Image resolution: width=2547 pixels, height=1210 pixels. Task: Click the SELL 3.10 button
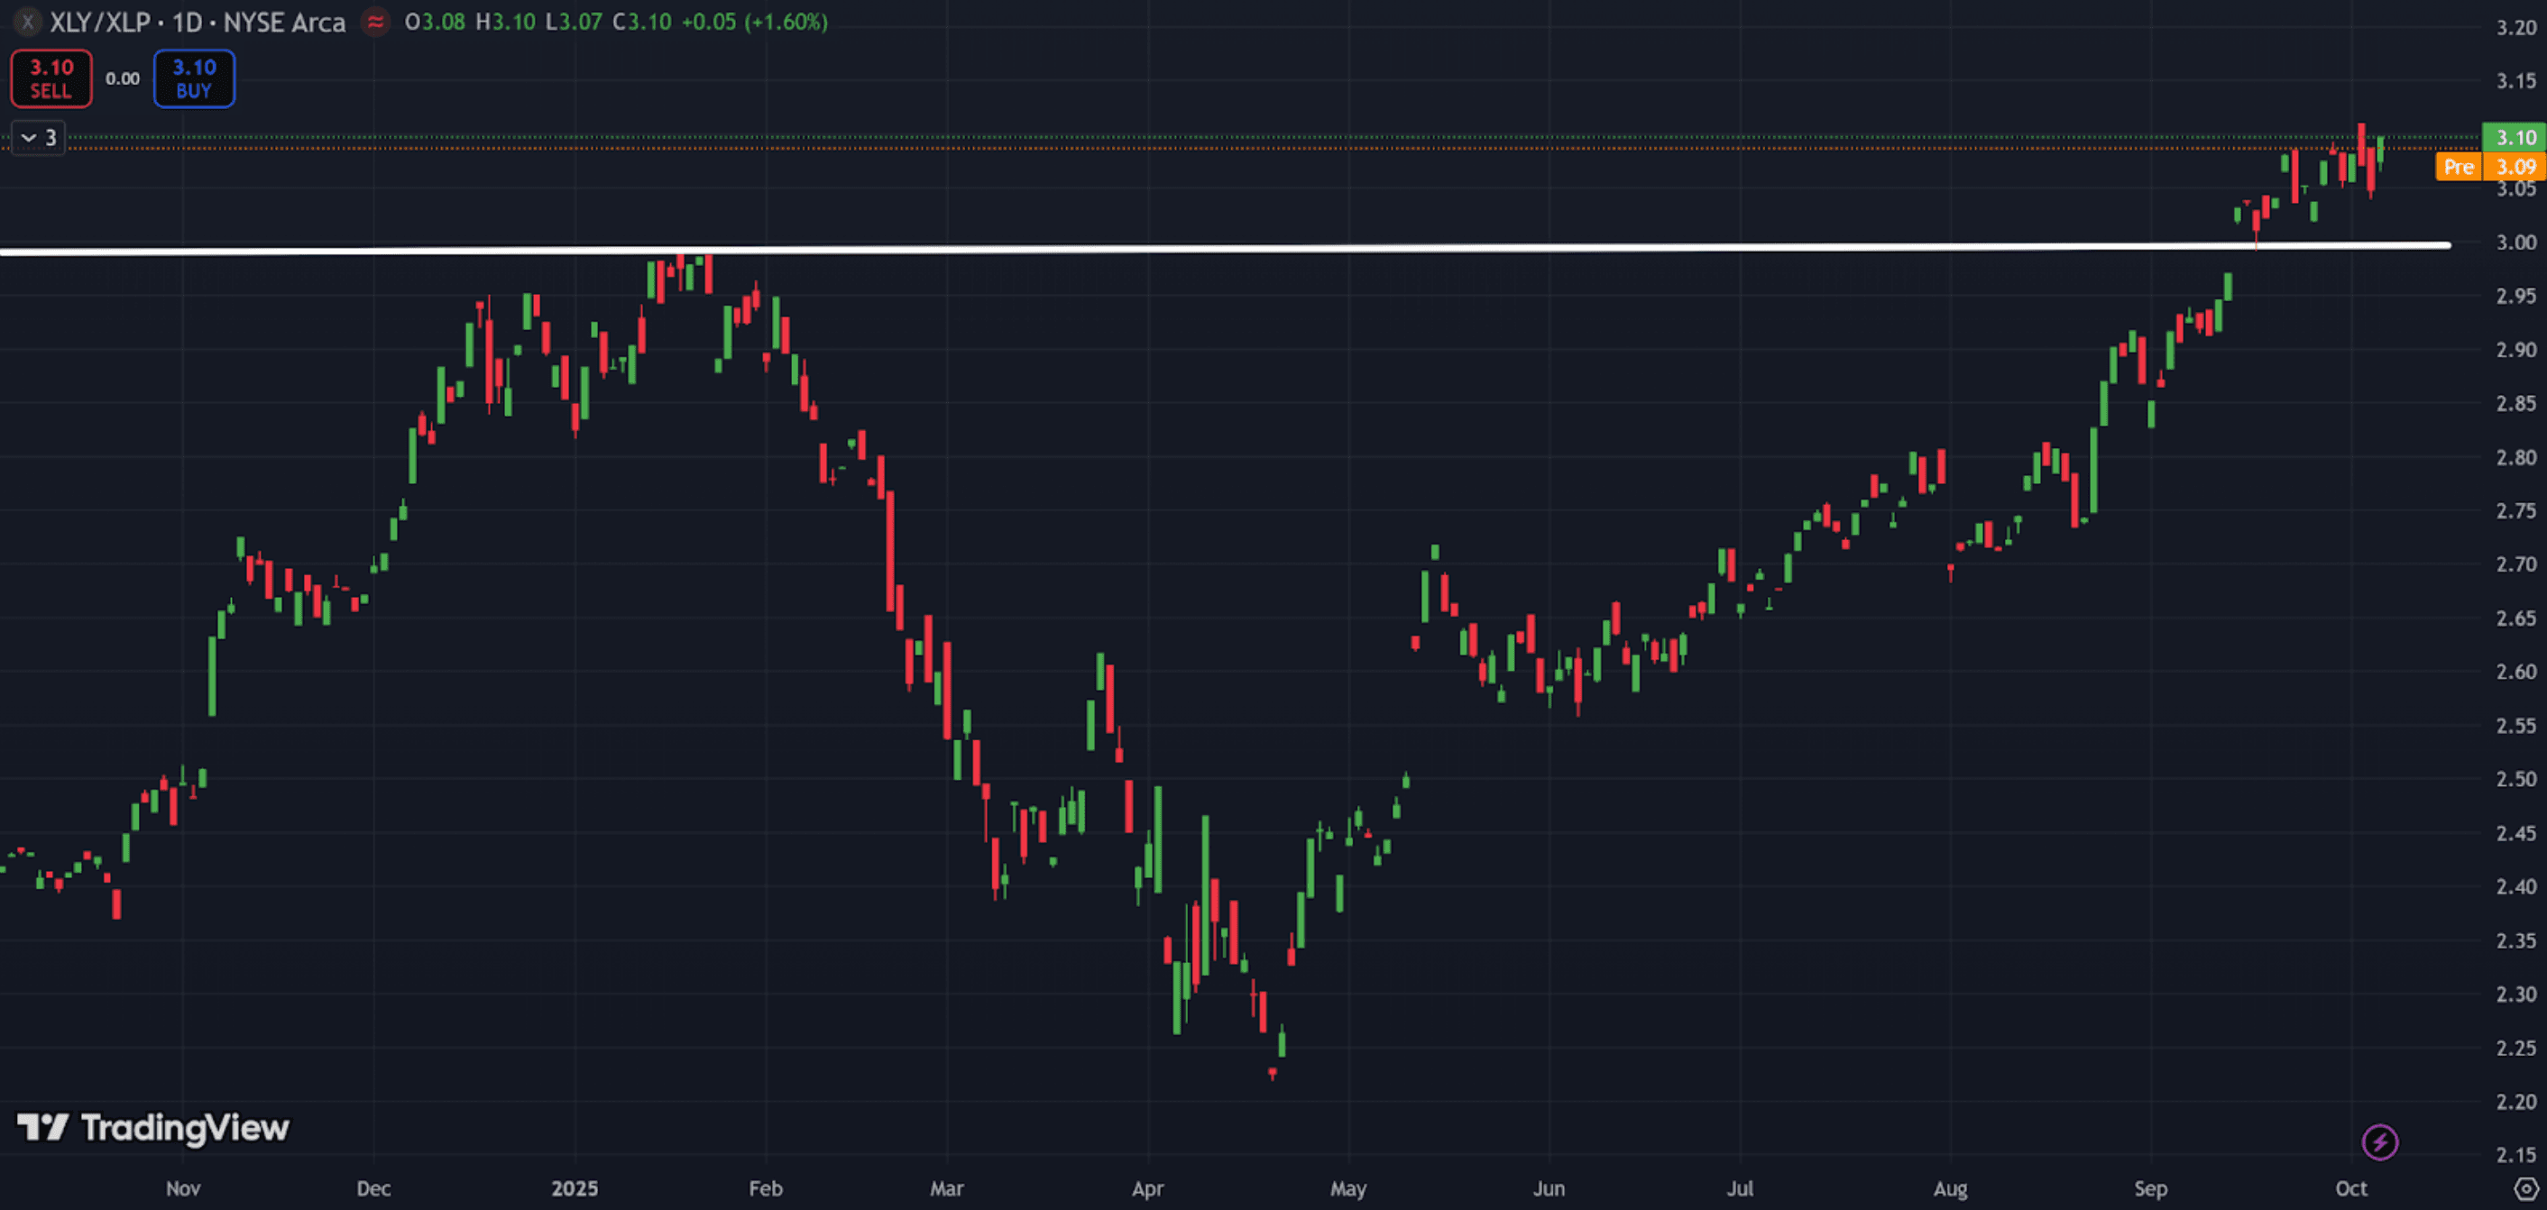[x=51, y=78]
